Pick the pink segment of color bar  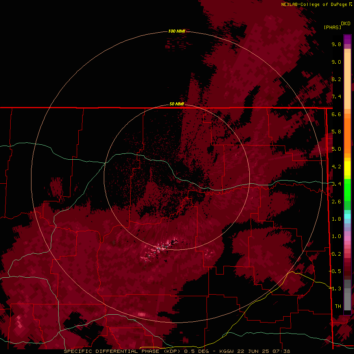pyautogui.click(x=347, y=238)
